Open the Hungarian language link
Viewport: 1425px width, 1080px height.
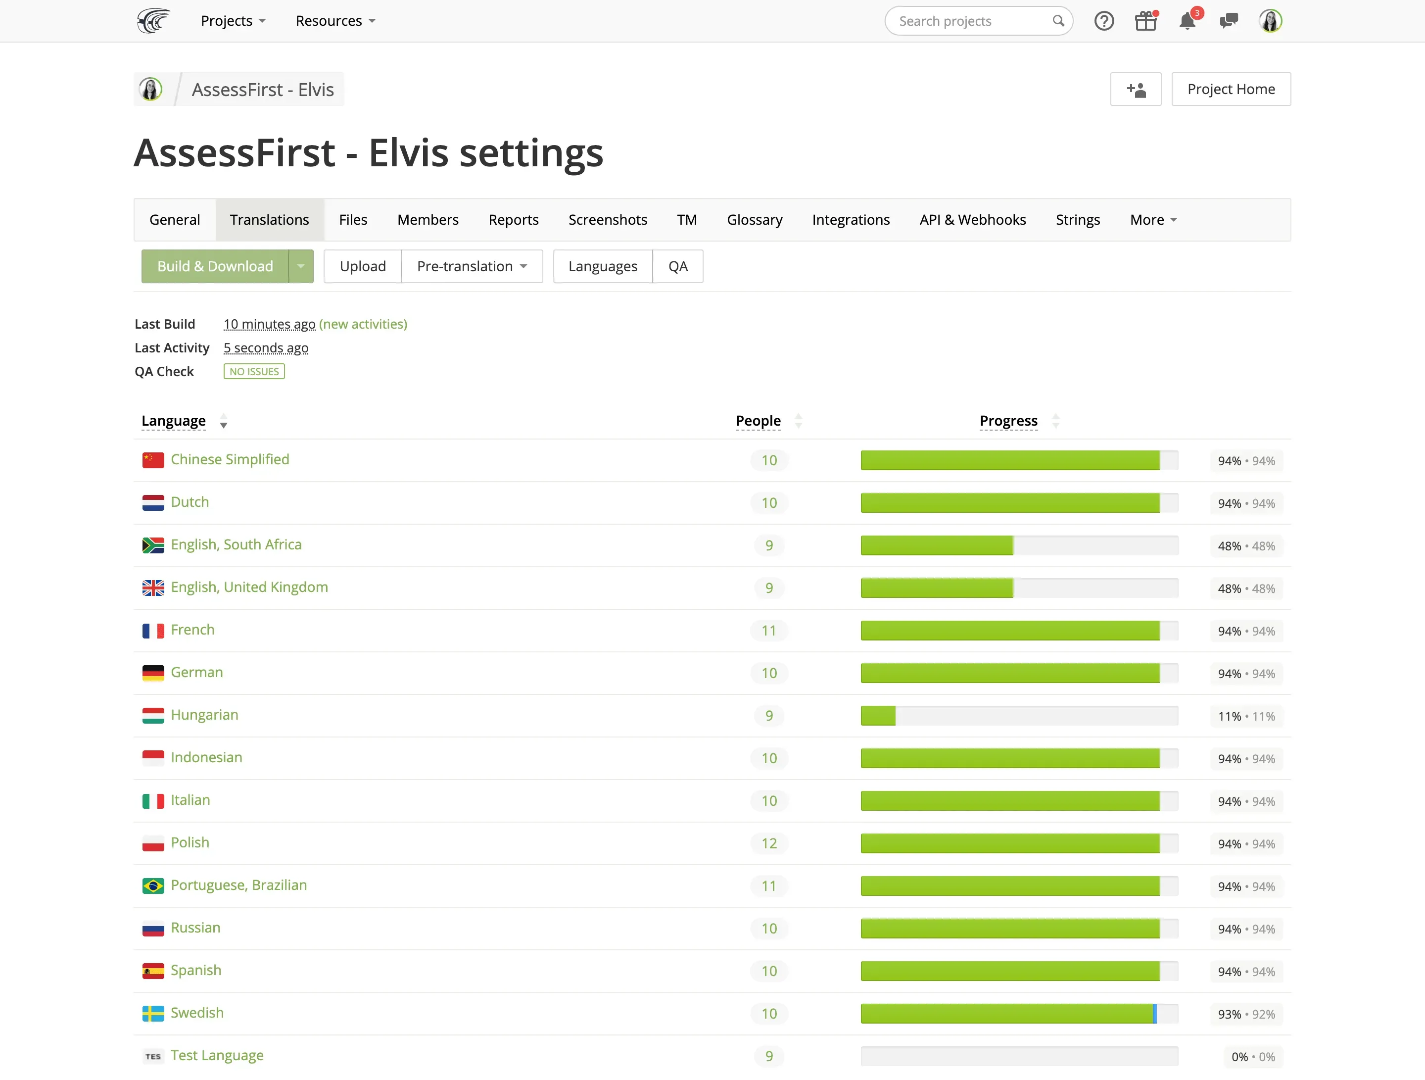pyautogui.click(x=204, y=715)
